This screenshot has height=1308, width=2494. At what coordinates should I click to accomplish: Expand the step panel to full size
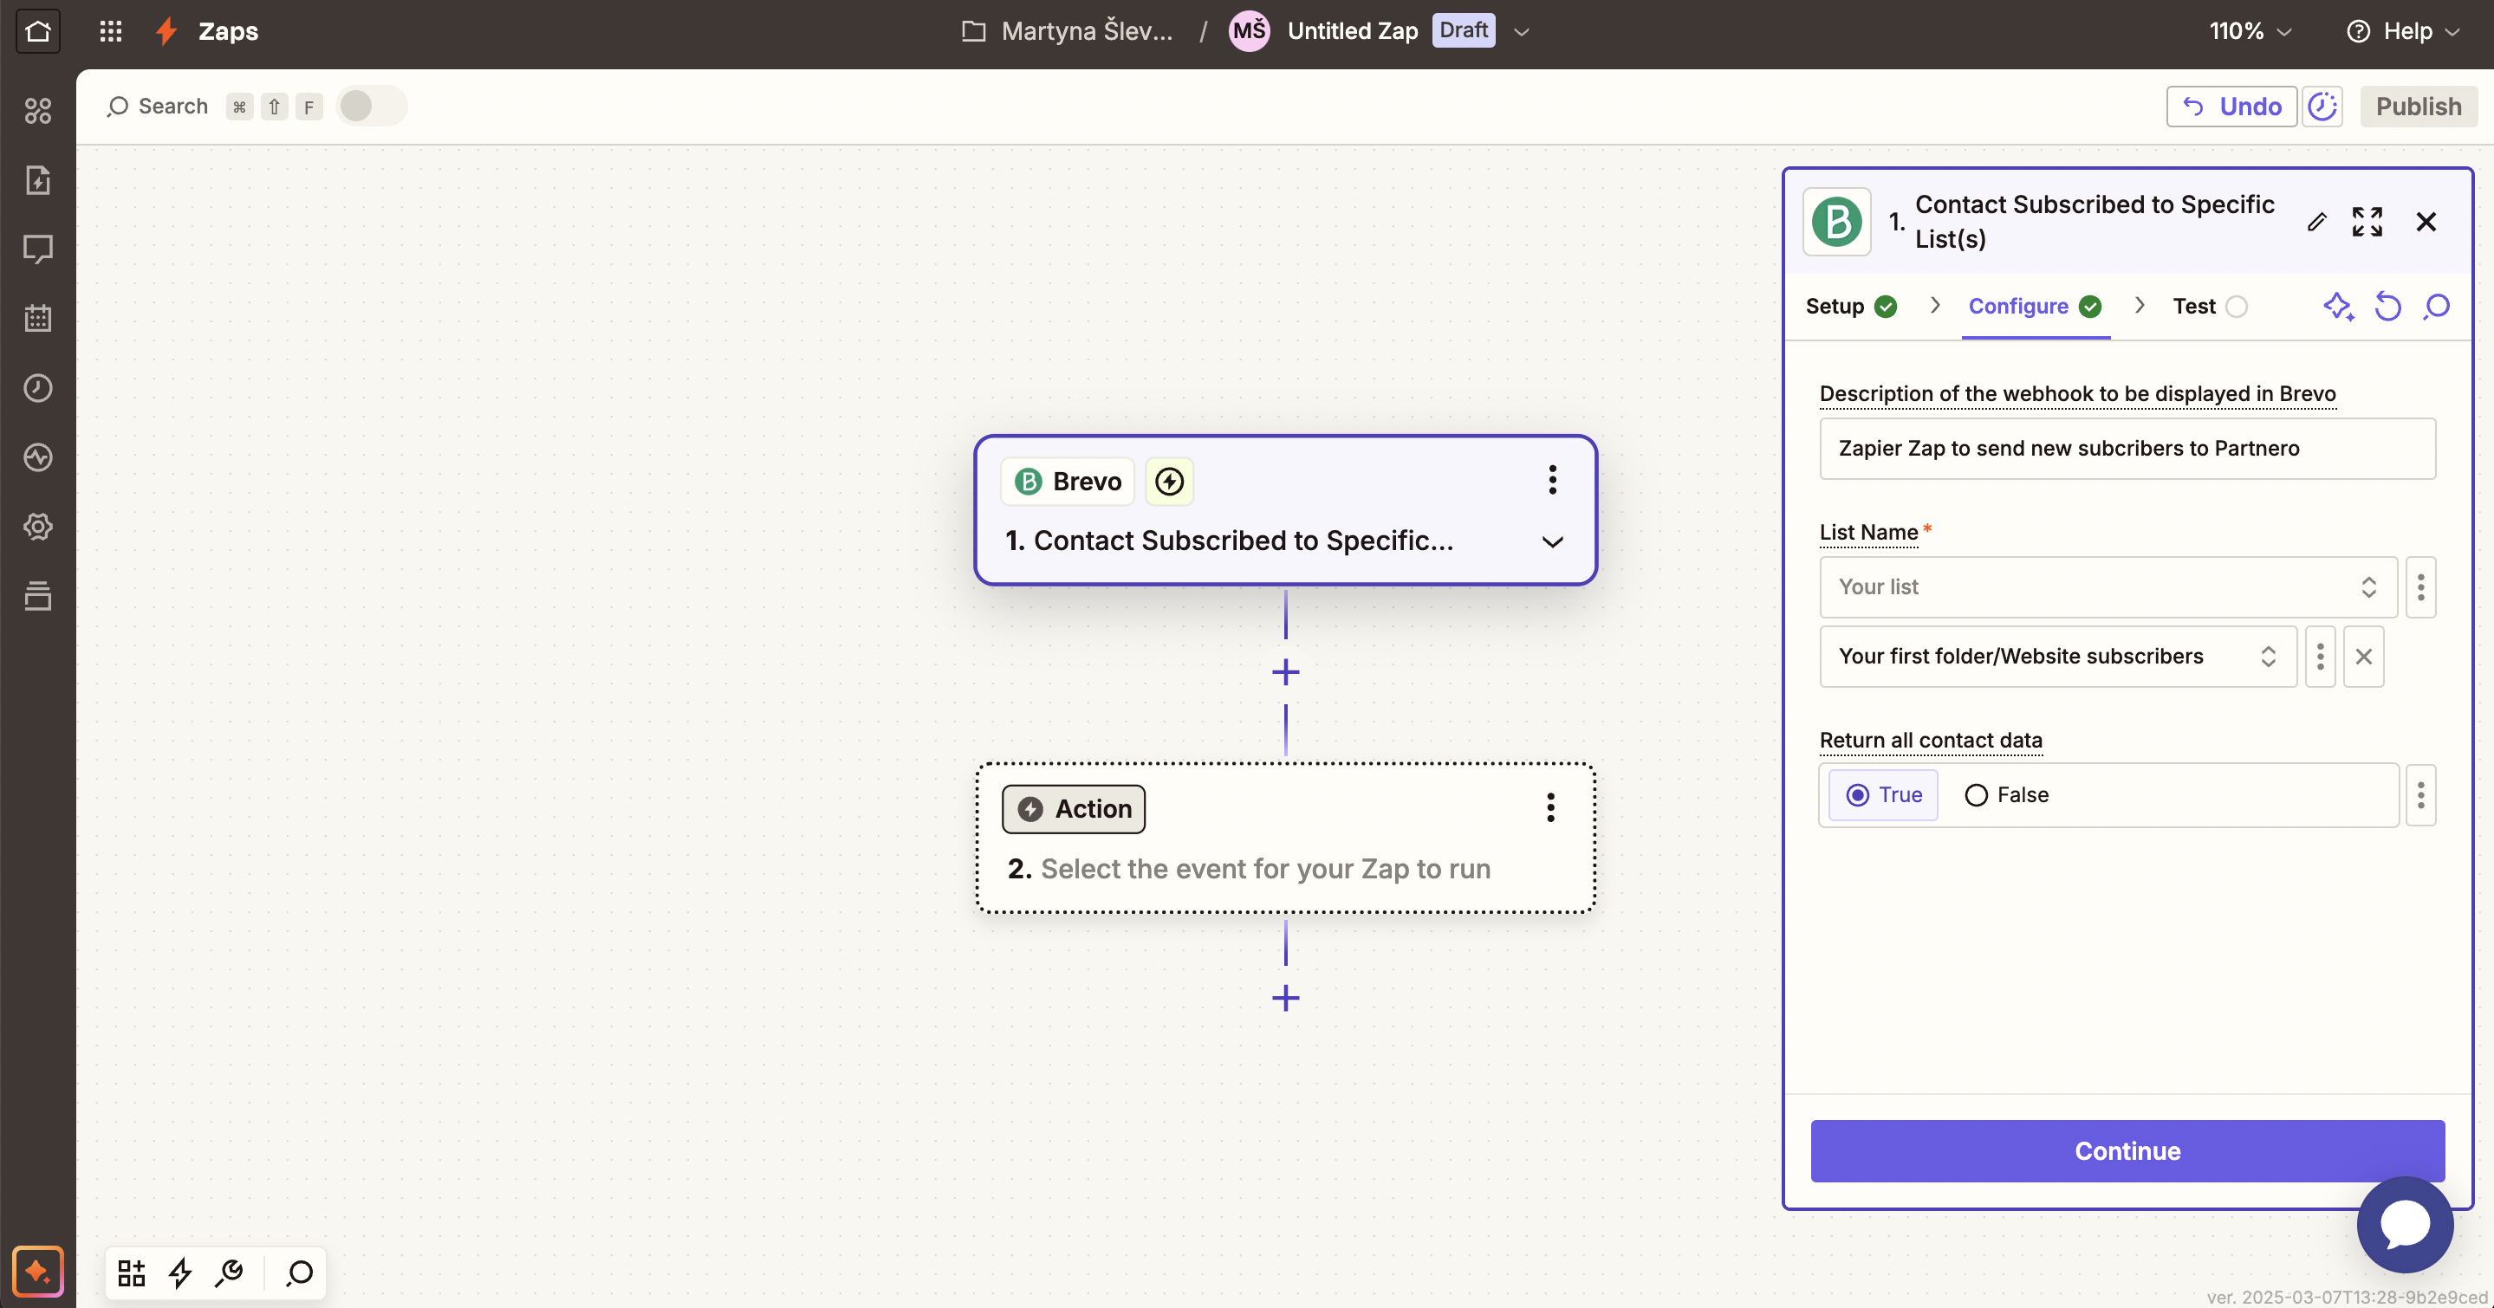point(2367,222)
